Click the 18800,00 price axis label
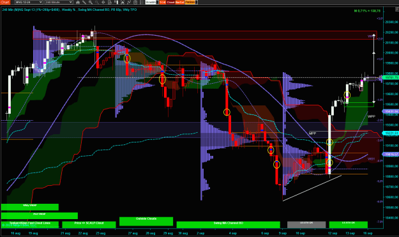The height and width of the screenshot is (237, 399). pos(391,176)
